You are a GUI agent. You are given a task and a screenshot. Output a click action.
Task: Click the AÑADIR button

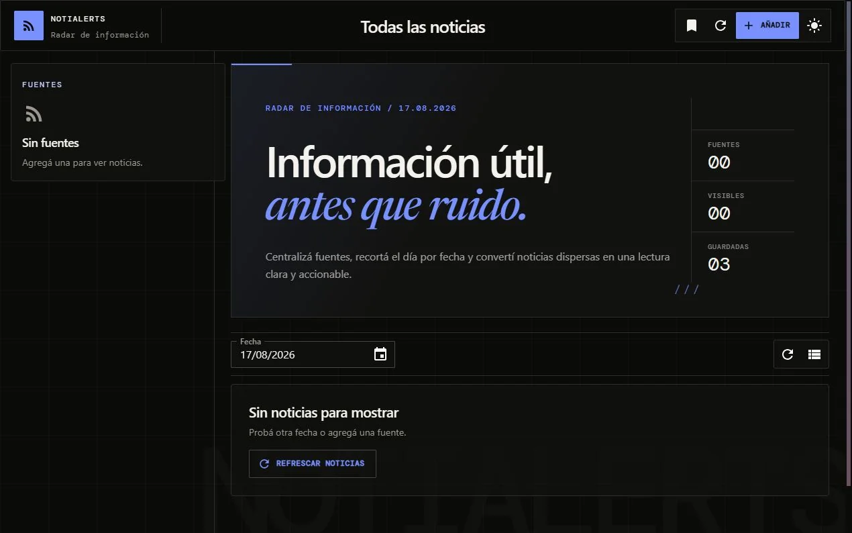tap(767, 26)
